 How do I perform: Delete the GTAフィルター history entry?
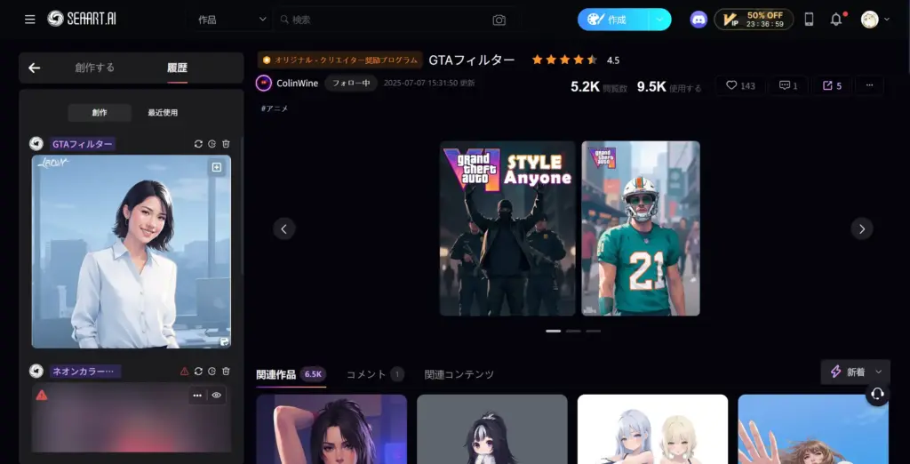(x=226, y=144)
